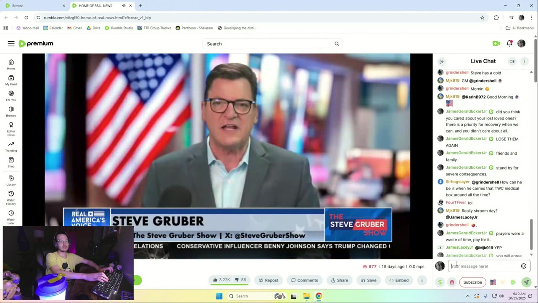Image resolution: width=538 pixels, height=303 pixels.
Task: Click the Chrome icon in the taskbar
Action: (319, 296)
